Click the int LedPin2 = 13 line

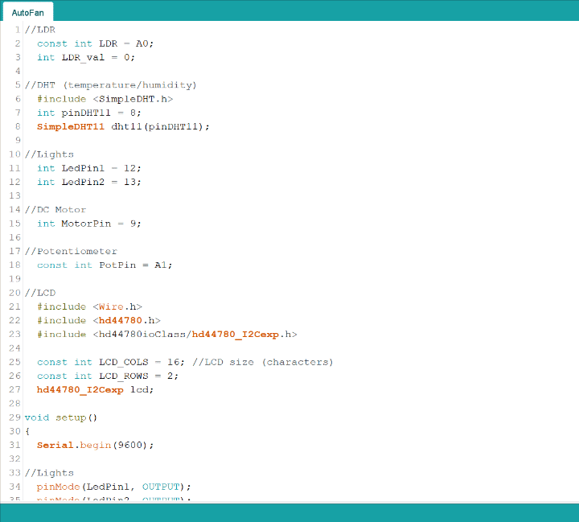(x=88, y=182)
